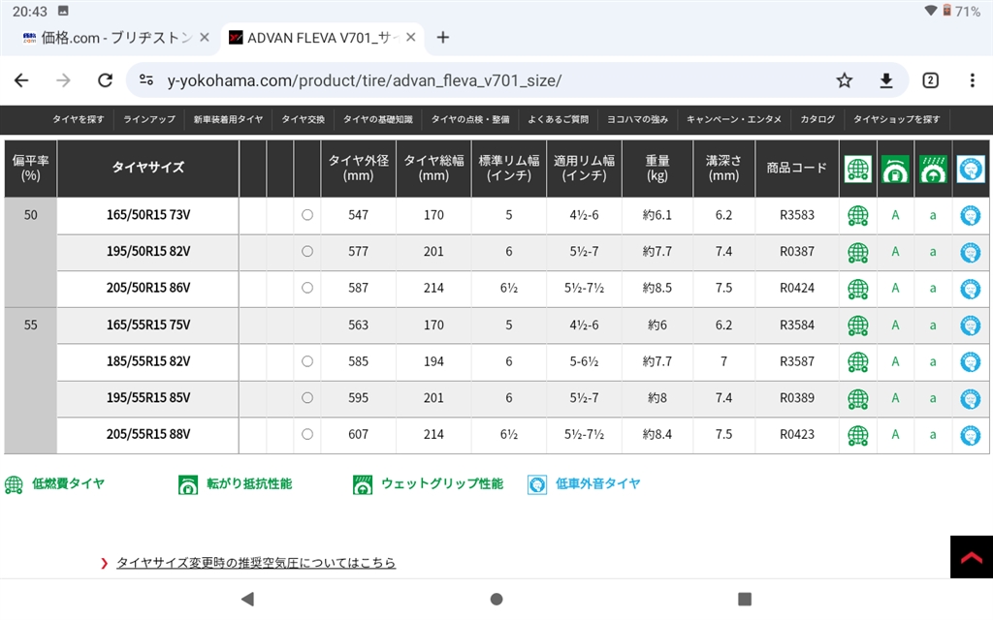The width and height of the screenshot is (993, 620).
Task: Select the circle marker for 205/55R15 88V
Action: tap(307, 434)
